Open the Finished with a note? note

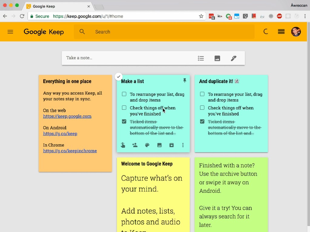pos(231,194)
